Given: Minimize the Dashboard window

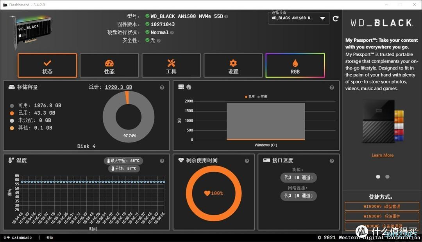Looking at the screenshot, I should (x=386, y=5).
